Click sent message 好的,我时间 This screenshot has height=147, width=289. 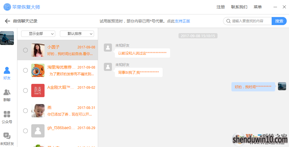coord(253,87)
